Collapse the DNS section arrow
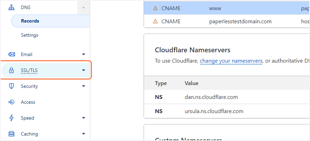This screenshot has height=141, width=310. coord(83,7)
